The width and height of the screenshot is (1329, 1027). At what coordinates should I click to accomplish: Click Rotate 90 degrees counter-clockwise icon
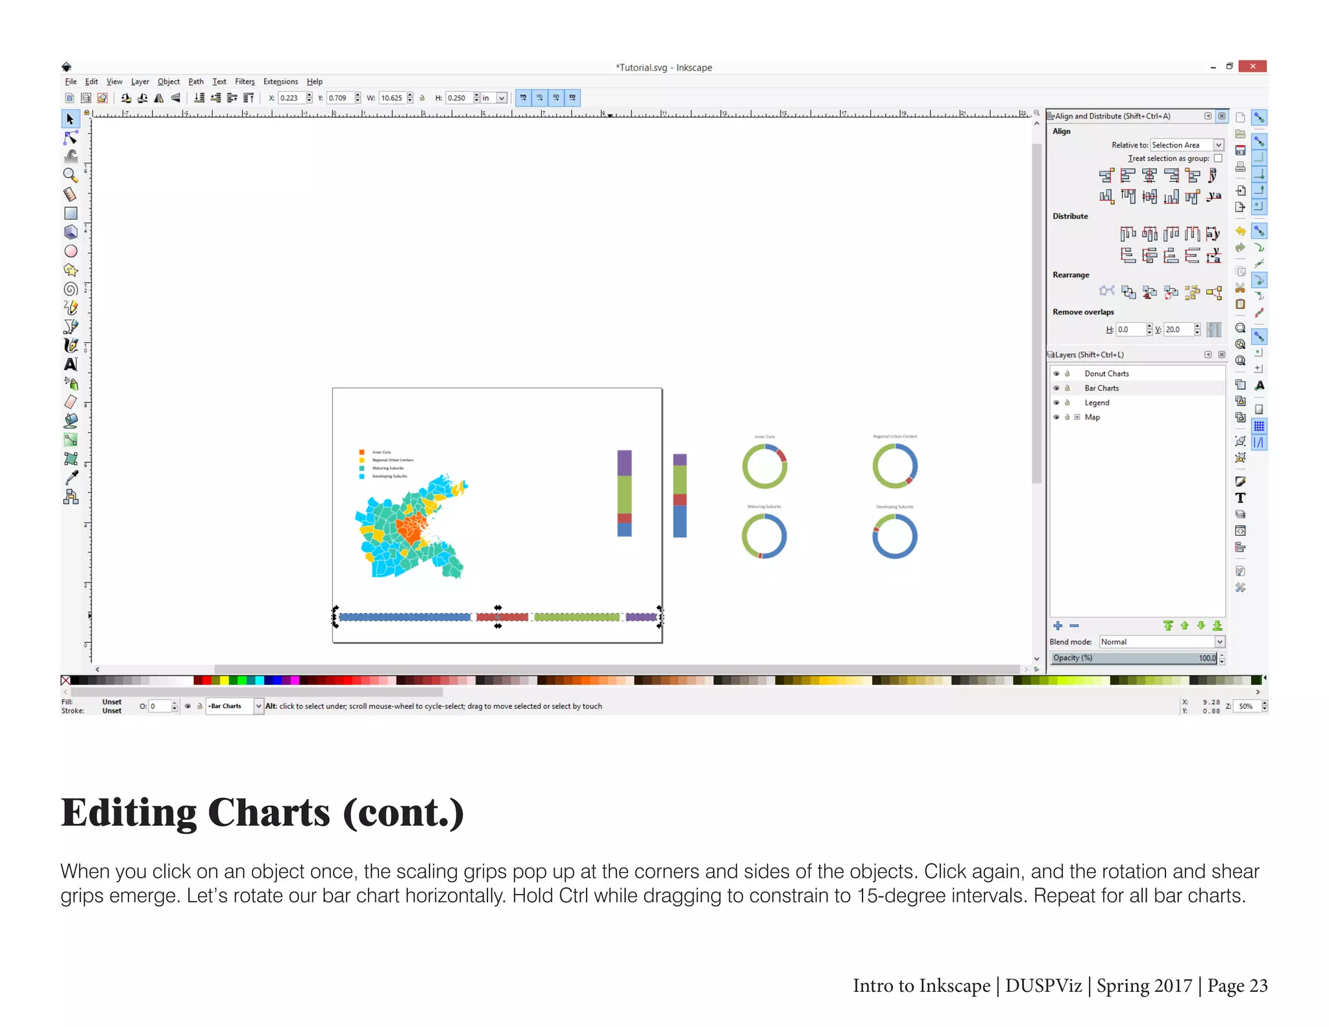point(126,98)
